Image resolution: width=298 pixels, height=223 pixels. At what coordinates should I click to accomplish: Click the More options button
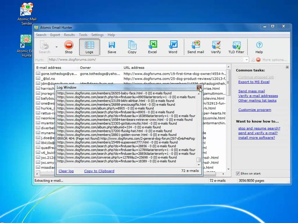[x=275, y=60]
